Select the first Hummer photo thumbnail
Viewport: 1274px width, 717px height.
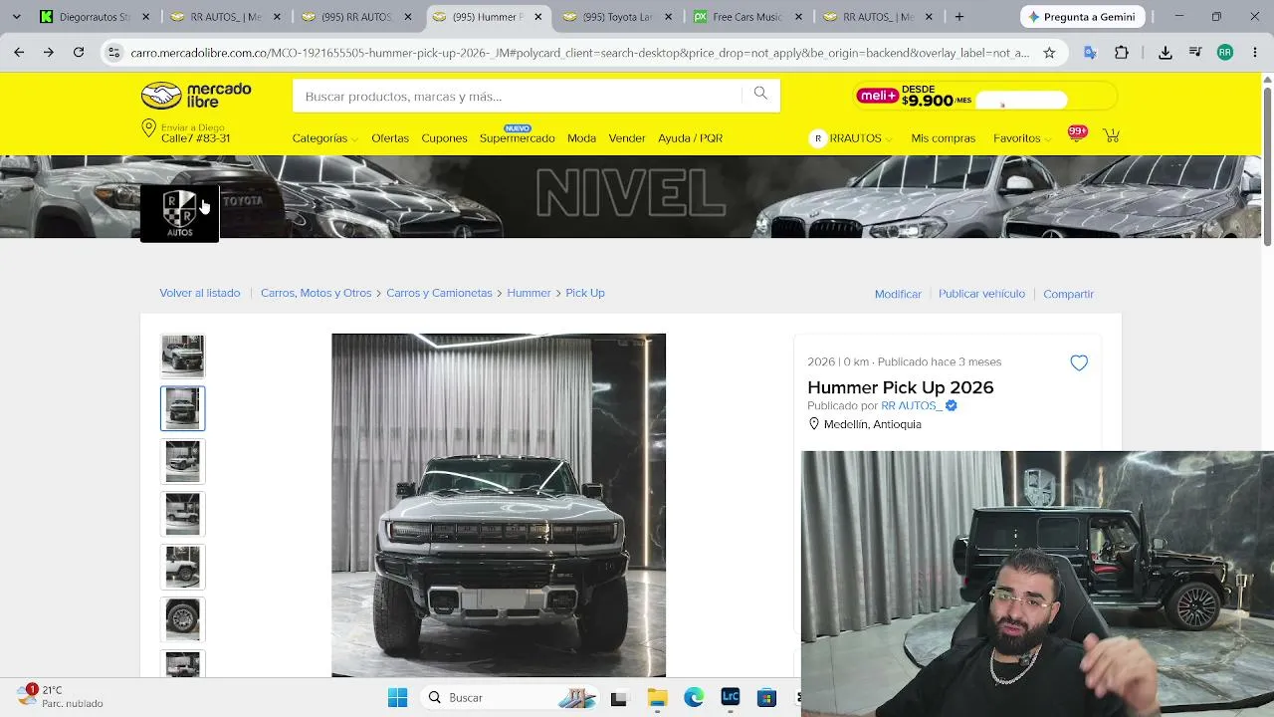182,356
